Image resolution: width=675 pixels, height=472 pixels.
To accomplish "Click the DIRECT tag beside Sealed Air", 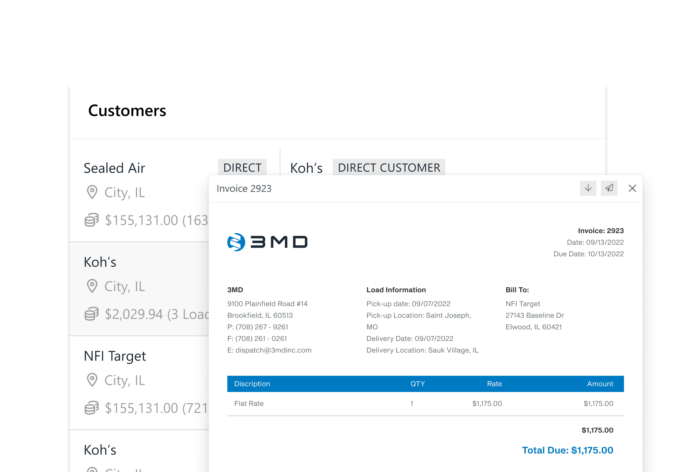I will click(242, 168).
